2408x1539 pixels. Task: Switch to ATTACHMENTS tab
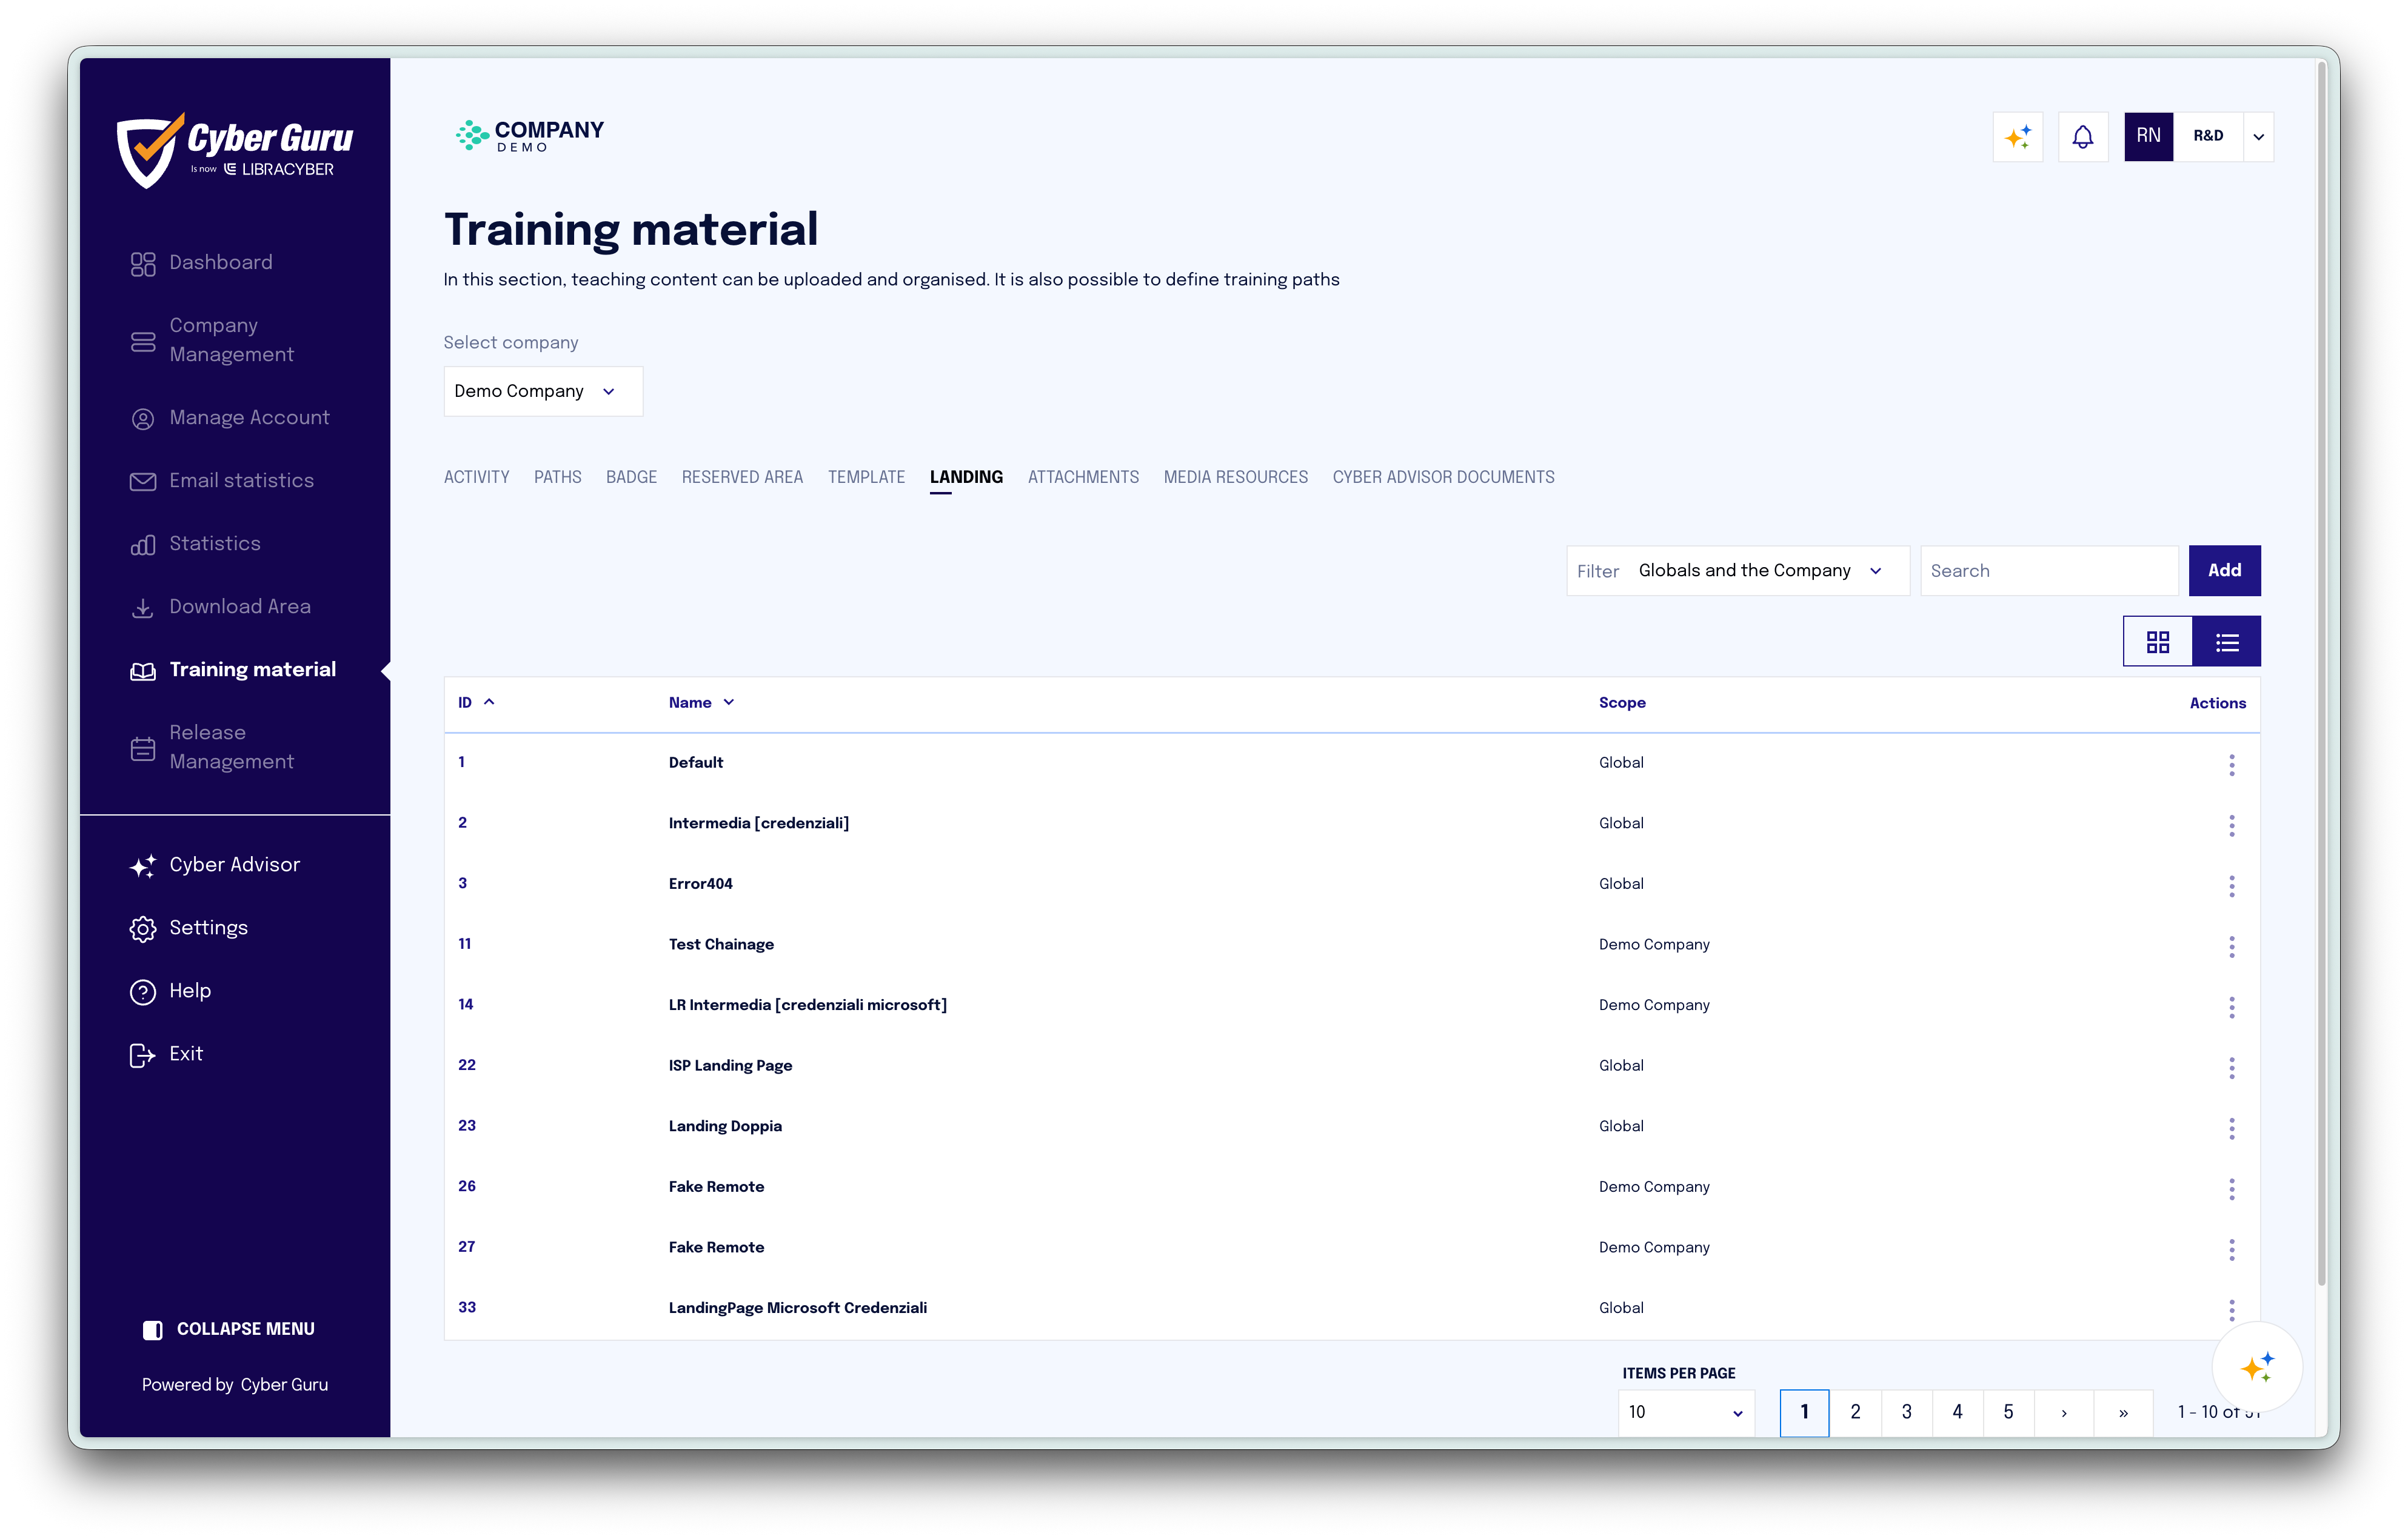coord(1083,477)
